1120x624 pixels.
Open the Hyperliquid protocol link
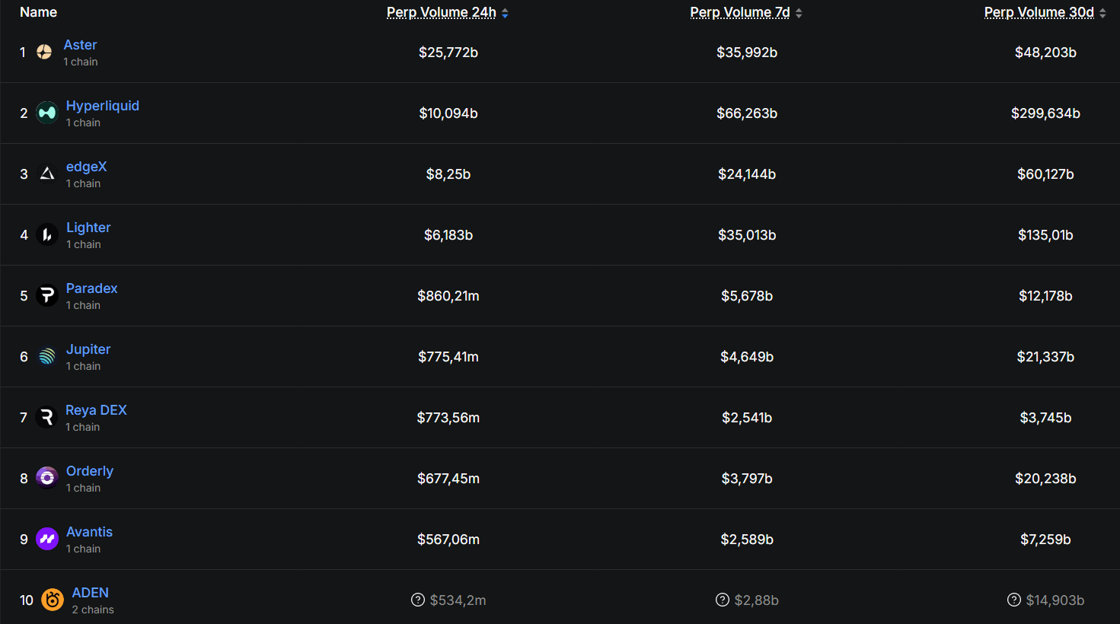click(x=103, y=106)
